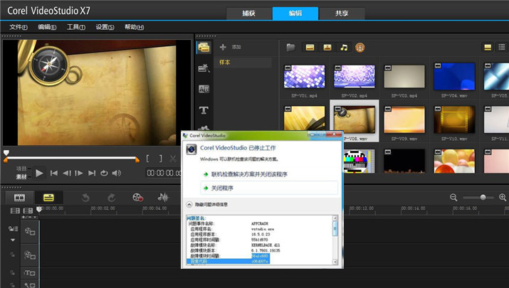
Task: Click the split clip scissors icon
Action: coord(173,159)
